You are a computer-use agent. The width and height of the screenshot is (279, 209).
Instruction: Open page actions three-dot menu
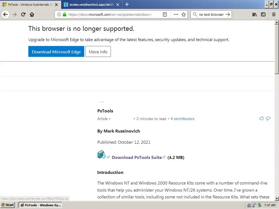[x=176, y=14]
